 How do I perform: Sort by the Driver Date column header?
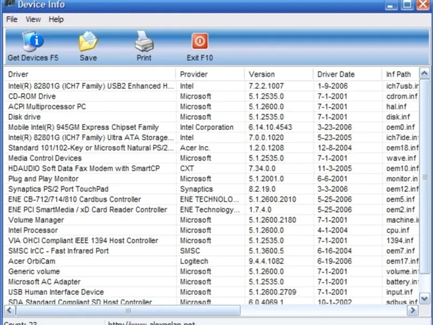pyautogui.click(x=347, y=74)
